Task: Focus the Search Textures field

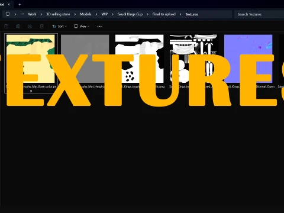Action: 259,14
